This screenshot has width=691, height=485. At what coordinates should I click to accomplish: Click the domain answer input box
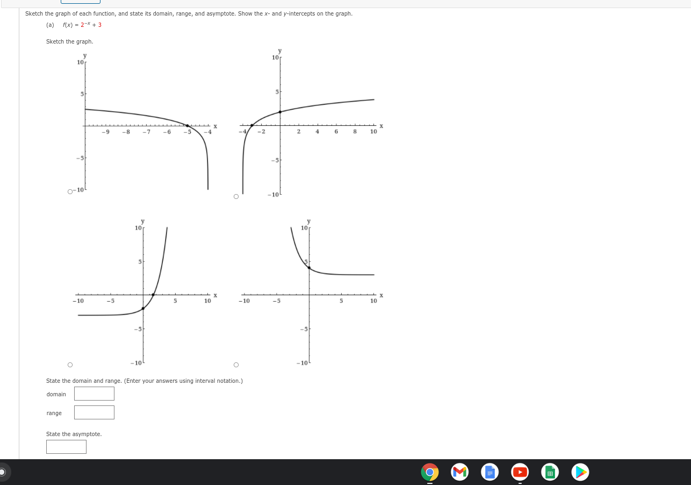[94, 394]
